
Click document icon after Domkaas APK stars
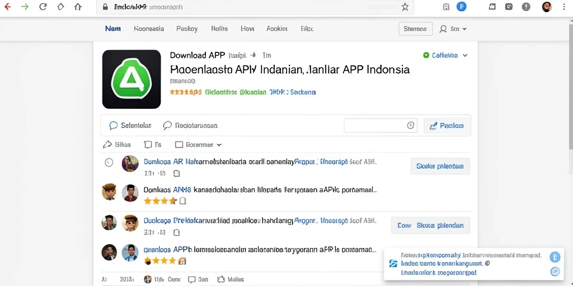(183, 201)
